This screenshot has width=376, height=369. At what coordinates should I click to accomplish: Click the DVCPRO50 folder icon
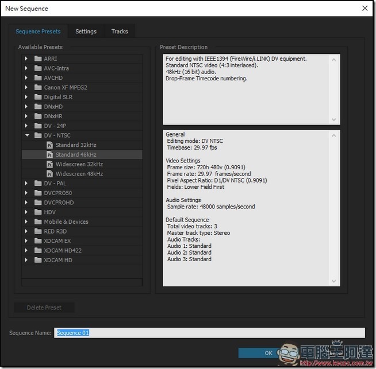click(38, 193)
